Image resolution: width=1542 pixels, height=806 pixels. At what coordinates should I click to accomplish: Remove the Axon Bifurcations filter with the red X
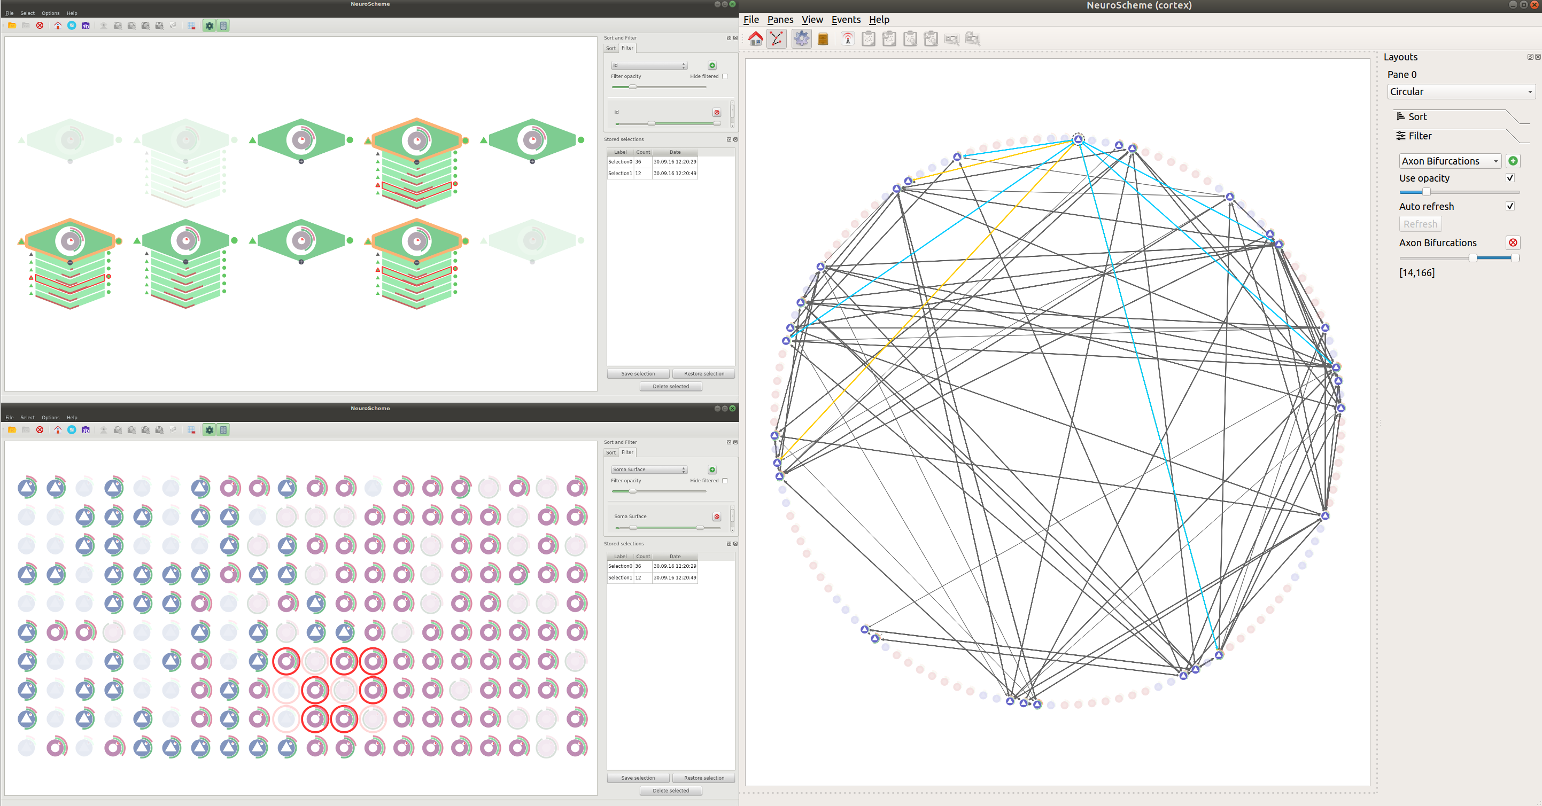1513,242
